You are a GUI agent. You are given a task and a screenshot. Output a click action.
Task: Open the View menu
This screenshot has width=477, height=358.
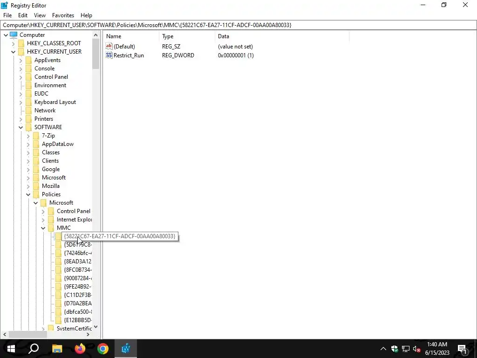tap(40, 15)
